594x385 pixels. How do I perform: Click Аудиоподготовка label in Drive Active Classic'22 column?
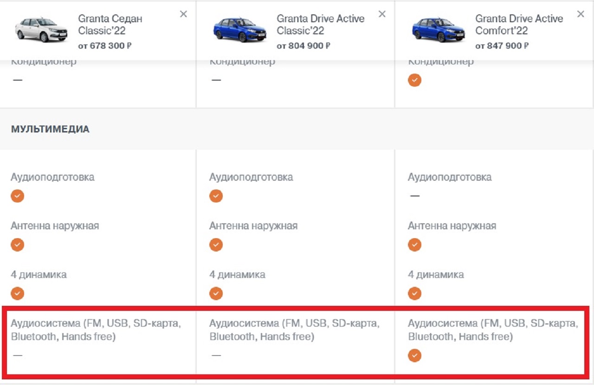251,177
